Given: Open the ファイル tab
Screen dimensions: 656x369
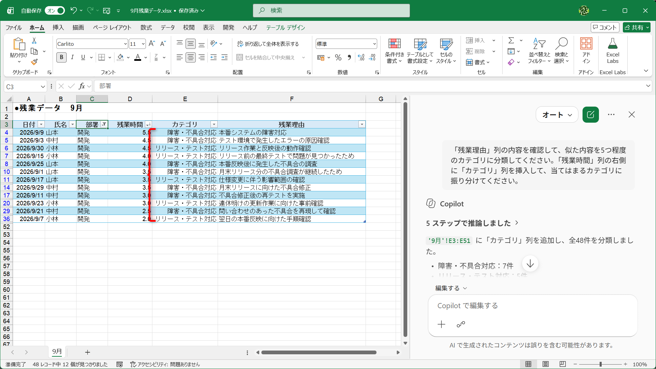Looking at the screenshot, I should pos(14,27).
